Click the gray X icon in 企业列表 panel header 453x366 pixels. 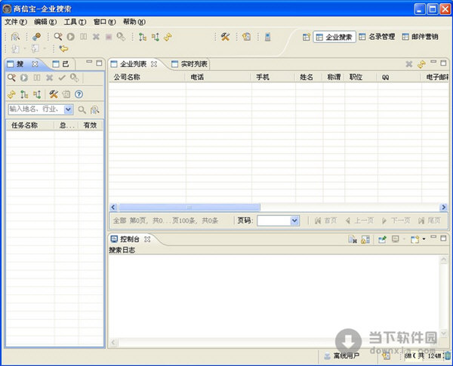point(408,64)
